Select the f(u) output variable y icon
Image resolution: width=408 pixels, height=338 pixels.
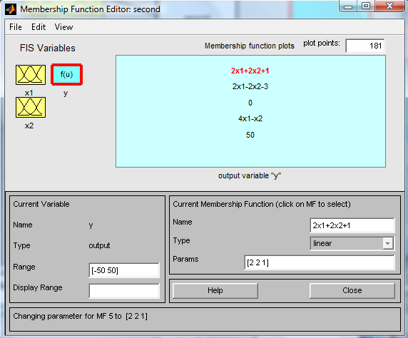pos(66,75)
